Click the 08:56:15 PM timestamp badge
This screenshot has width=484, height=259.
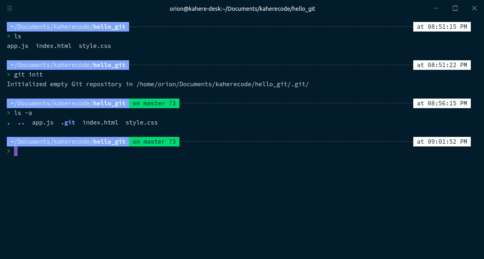coord(442,103)
